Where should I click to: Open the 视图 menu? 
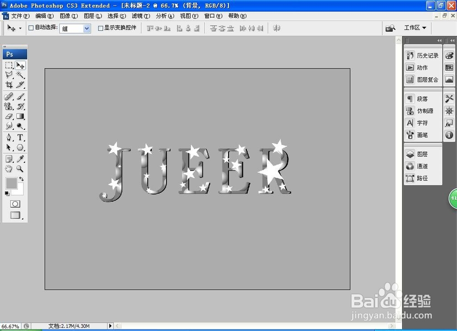(x=189, y=16)
